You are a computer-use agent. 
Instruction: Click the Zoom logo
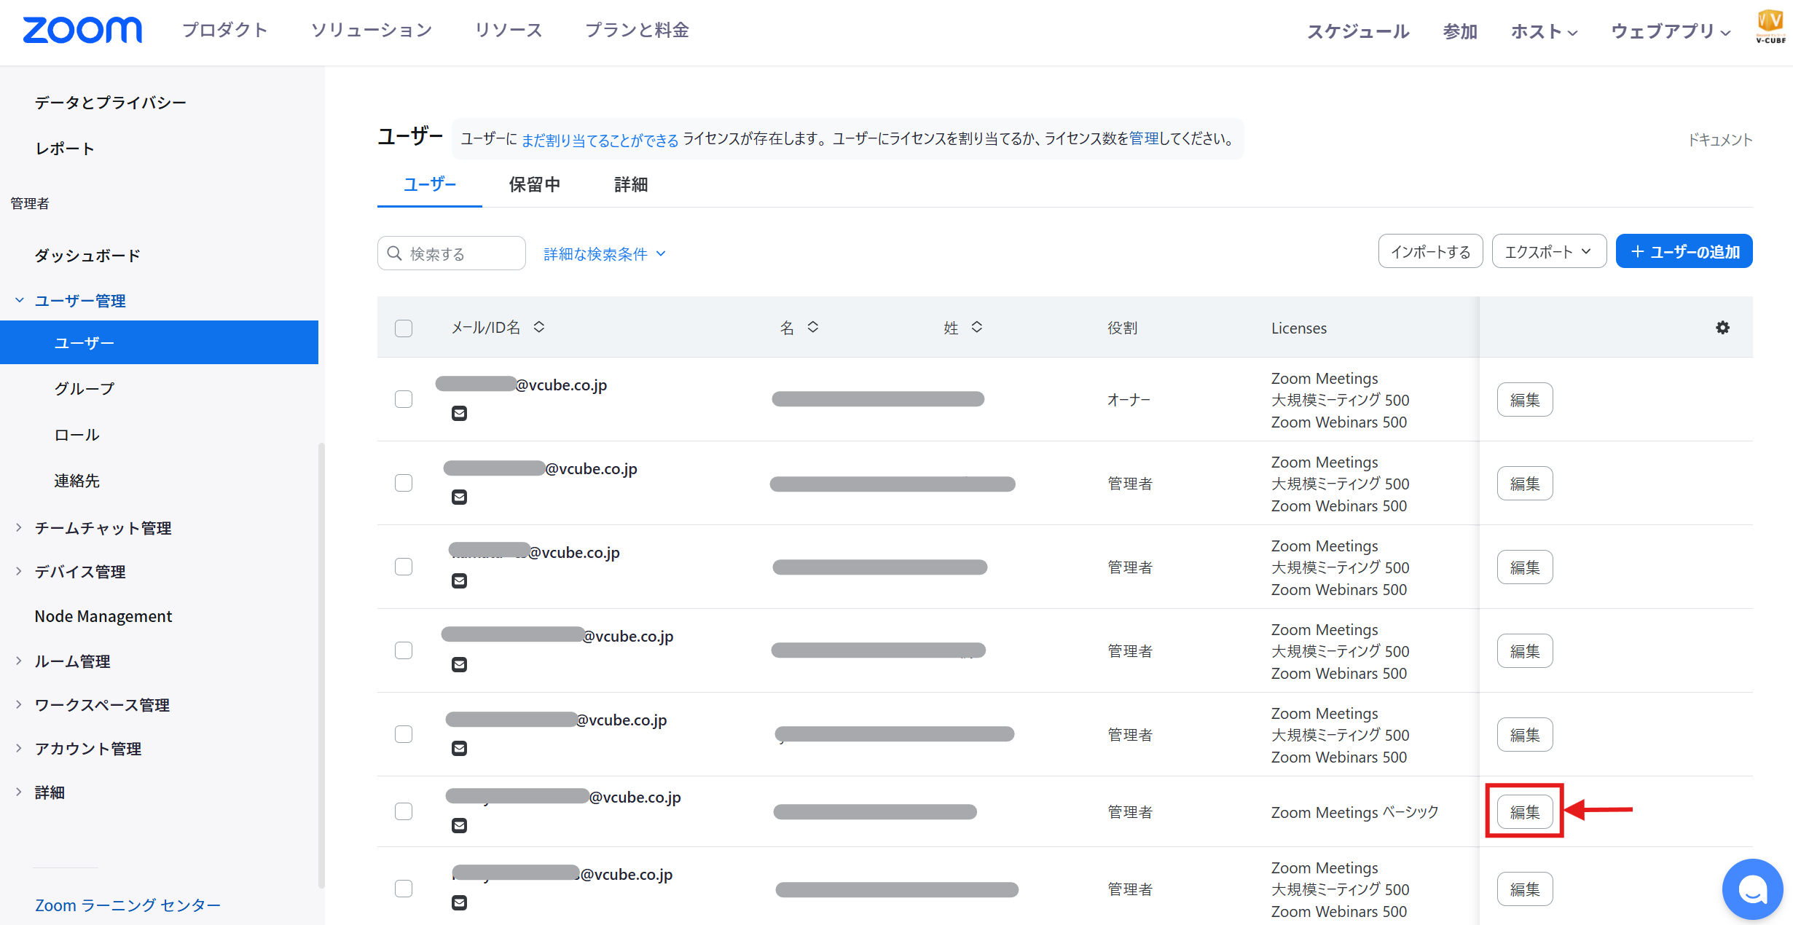point(82,30)
